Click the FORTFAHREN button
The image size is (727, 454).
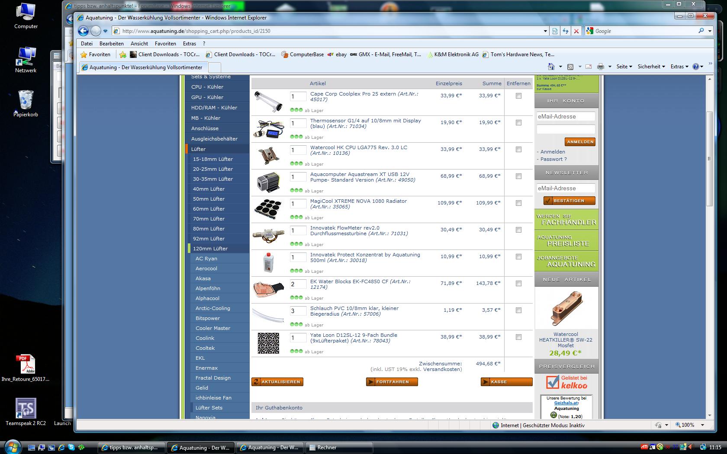[x=392, y=382]
